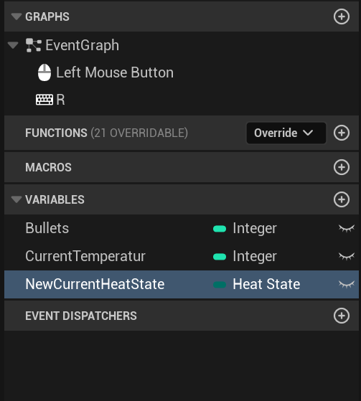Toggle visibility eye for Bullets variable
Viewport: 361px width, 401px height.
tap(347, 228)
